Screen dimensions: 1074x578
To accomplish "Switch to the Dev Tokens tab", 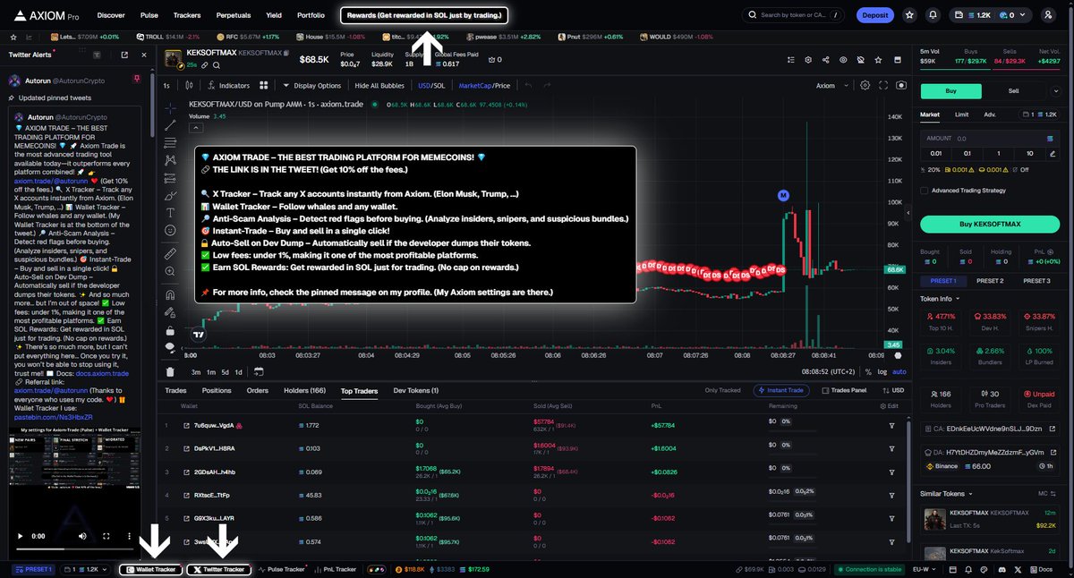I will click(416, 391).
